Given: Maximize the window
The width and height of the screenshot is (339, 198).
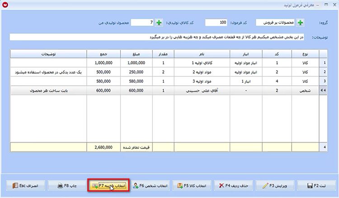Looking at the screenshot, I should 326,5.
